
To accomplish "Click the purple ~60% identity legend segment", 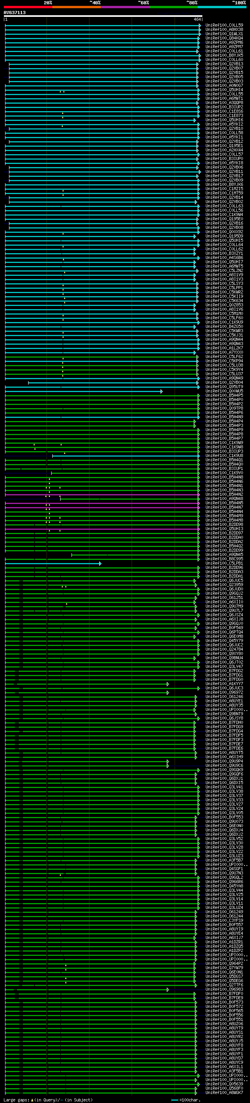I will (125, 7).
